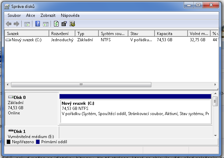Viewport: 224px width, 158px height.
Task: Click the horizontal scrollbar right arrow
Action: coord(215,84)
